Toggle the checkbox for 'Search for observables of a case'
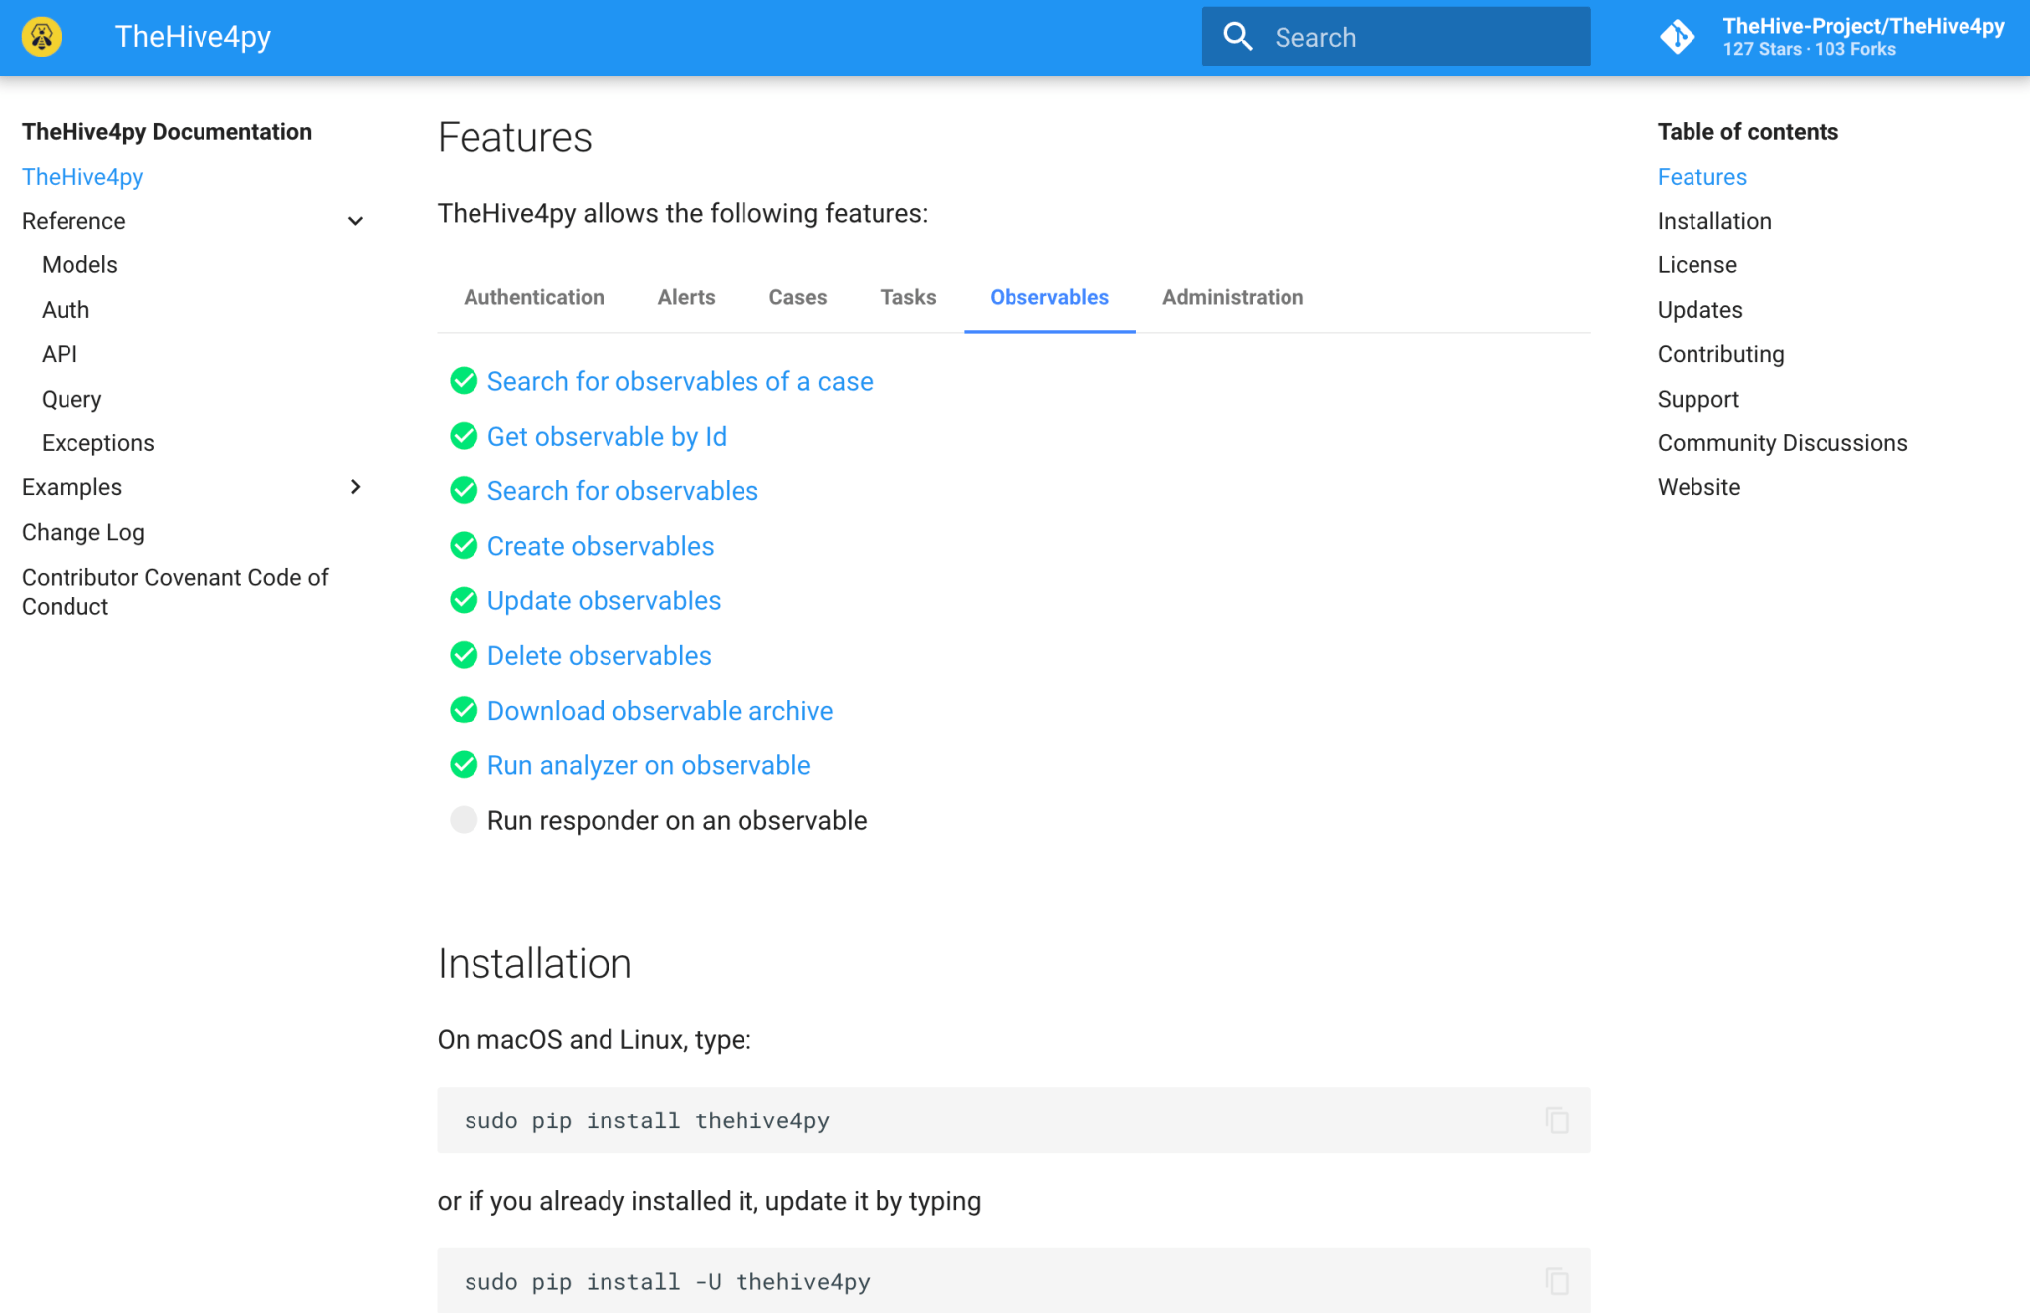Viewport: 2030px width, 1313px height. click(x=464, y=381)
